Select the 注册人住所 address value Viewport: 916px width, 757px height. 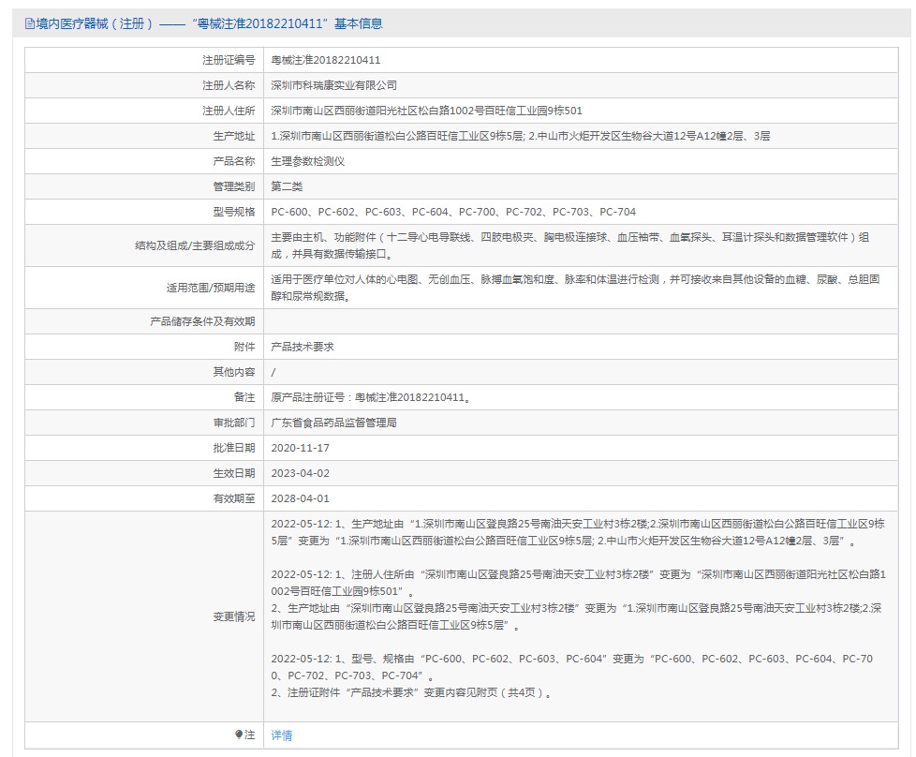pos(426,111)
